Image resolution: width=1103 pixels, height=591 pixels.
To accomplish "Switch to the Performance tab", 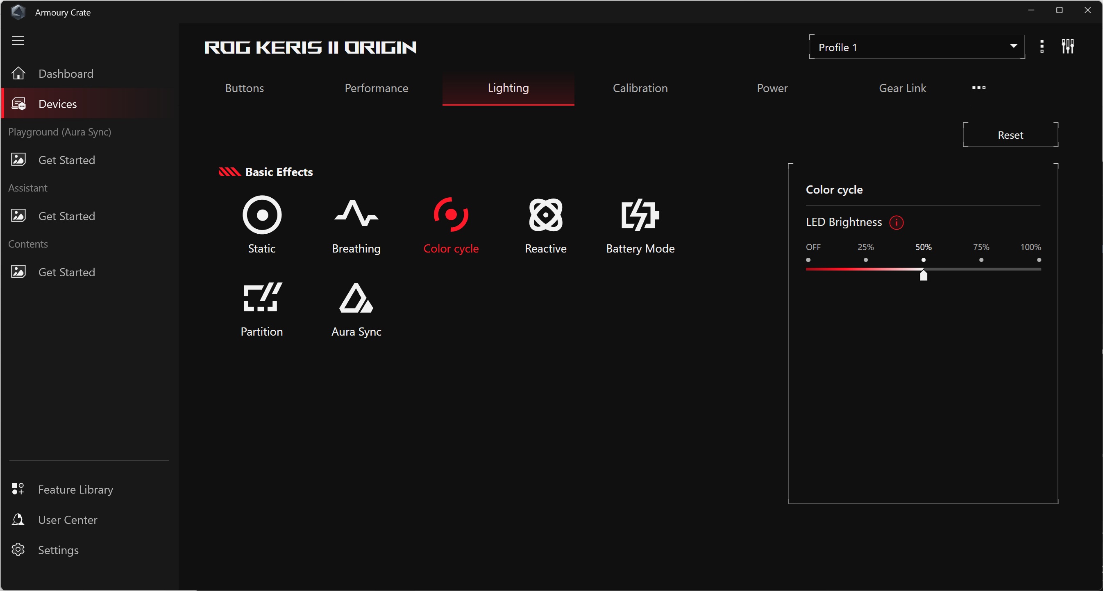I will tap(377, 88).
